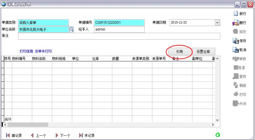Open the 单据日期 date dropdown

click(x=217, y=22)
